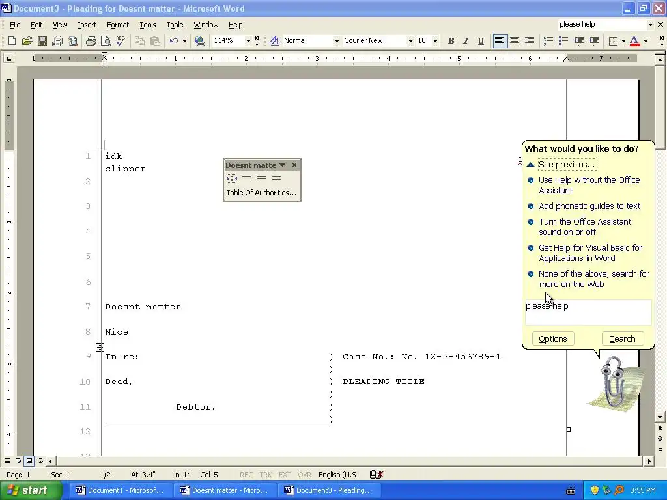Open the Undo history dropdown arrow

tap(184, 41)
